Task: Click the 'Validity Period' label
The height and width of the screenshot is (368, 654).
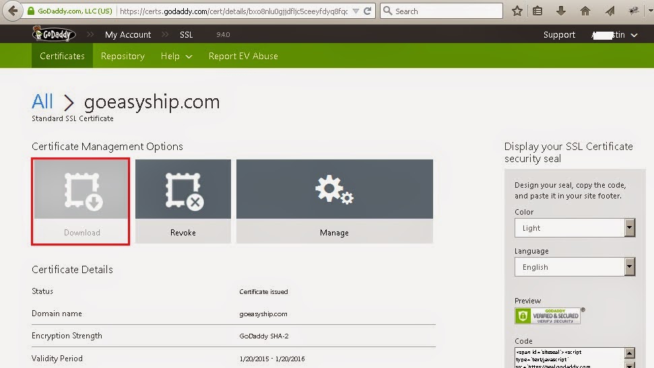Action: (57, 359)
